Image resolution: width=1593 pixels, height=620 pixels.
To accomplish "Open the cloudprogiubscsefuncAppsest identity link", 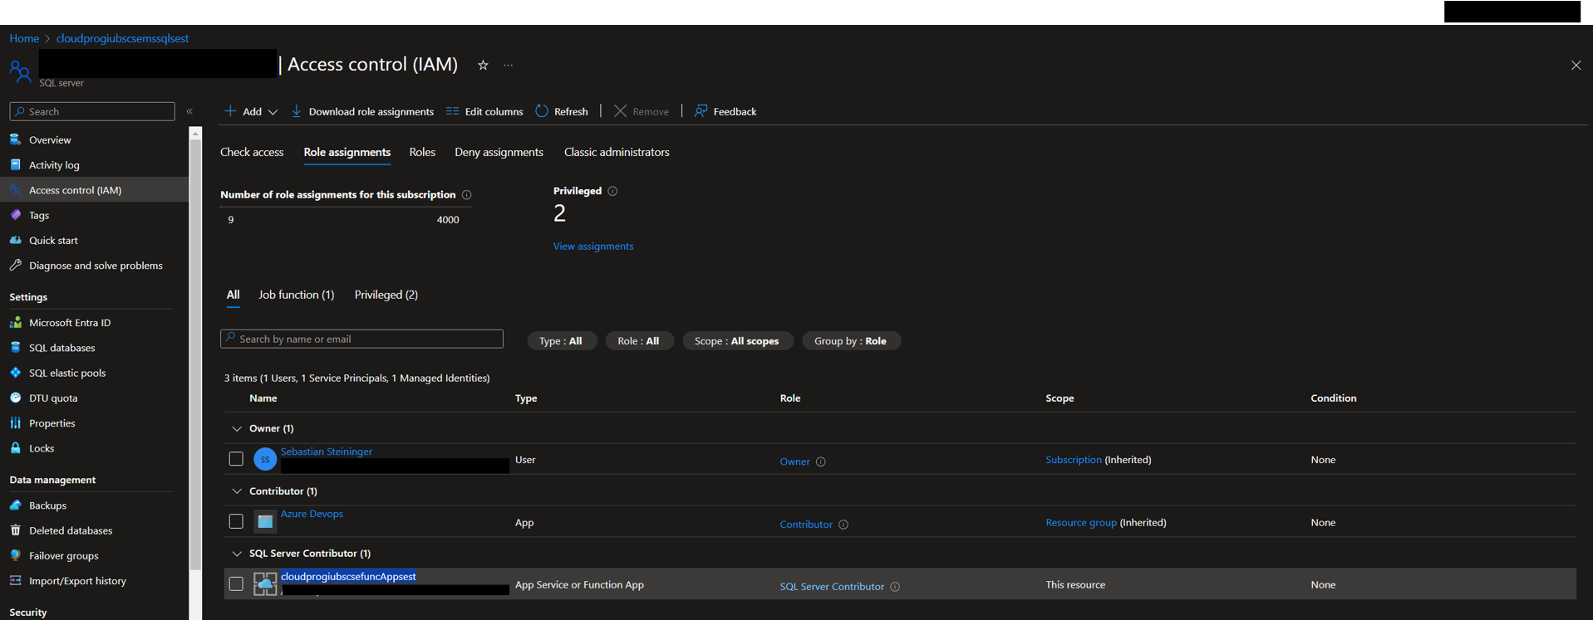I will tap(348, 576).
